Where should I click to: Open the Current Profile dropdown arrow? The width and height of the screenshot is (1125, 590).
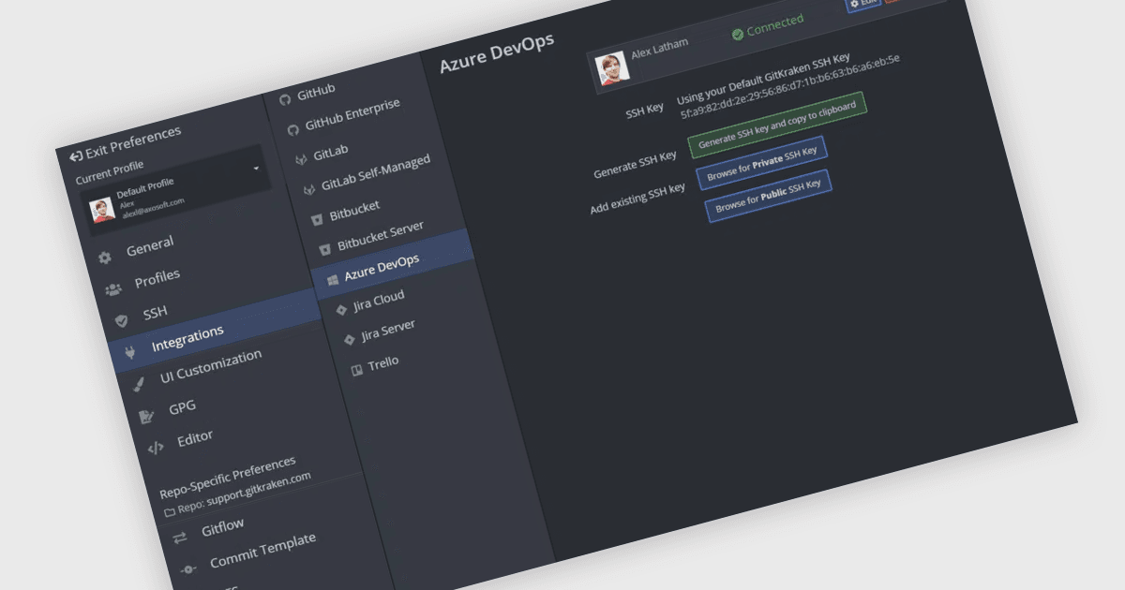tap(256, 169)
